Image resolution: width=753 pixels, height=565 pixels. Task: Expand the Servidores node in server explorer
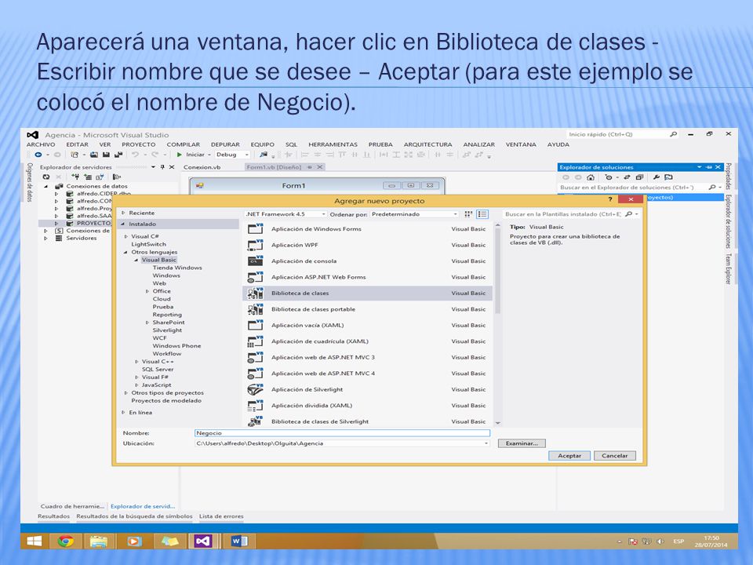point(46,238)
